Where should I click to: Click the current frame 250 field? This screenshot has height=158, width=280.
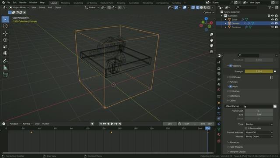(x=170, y=124)
